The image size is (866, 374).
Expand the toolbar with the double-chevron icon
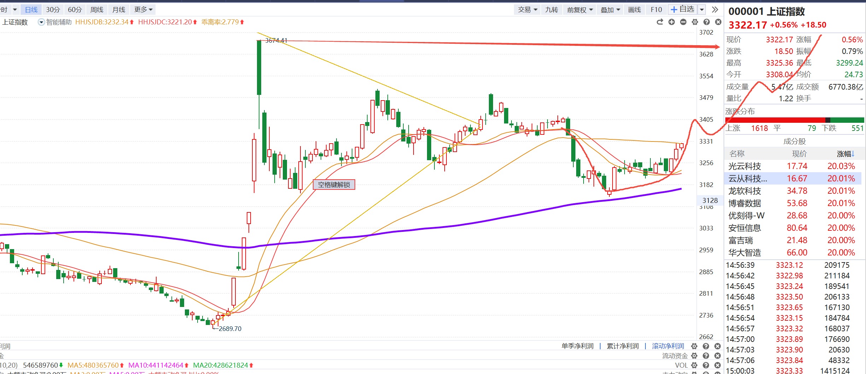pos(715,10)
